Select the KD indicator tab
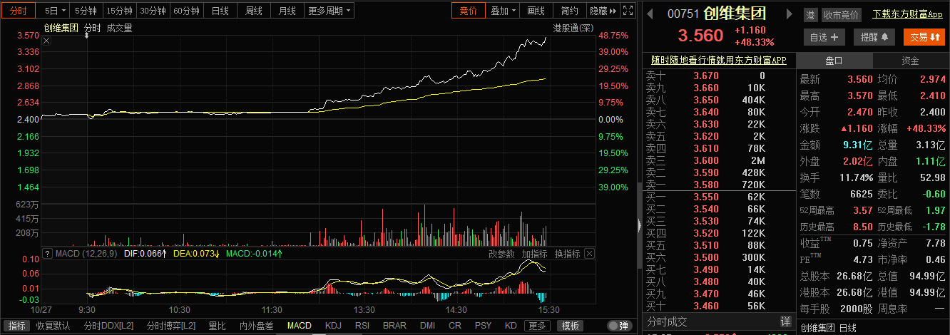This screenshot has height=335, width=950. pyautogui.click(x=511, y=326)
